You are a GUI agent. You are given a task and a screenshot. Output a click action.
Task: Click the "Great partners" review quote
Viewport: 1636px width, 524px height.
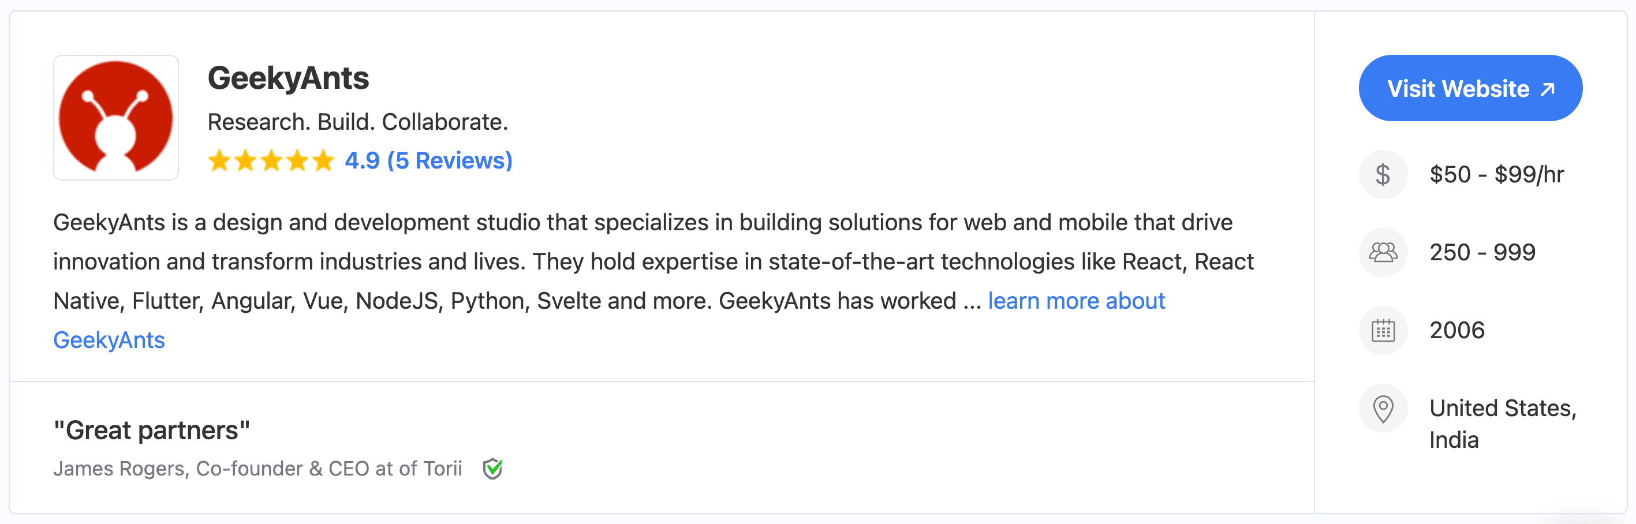[x=152, y=431]
